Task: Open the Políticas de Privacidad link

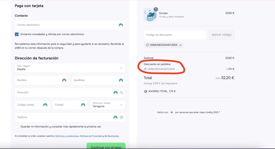Action: (91, 136)
